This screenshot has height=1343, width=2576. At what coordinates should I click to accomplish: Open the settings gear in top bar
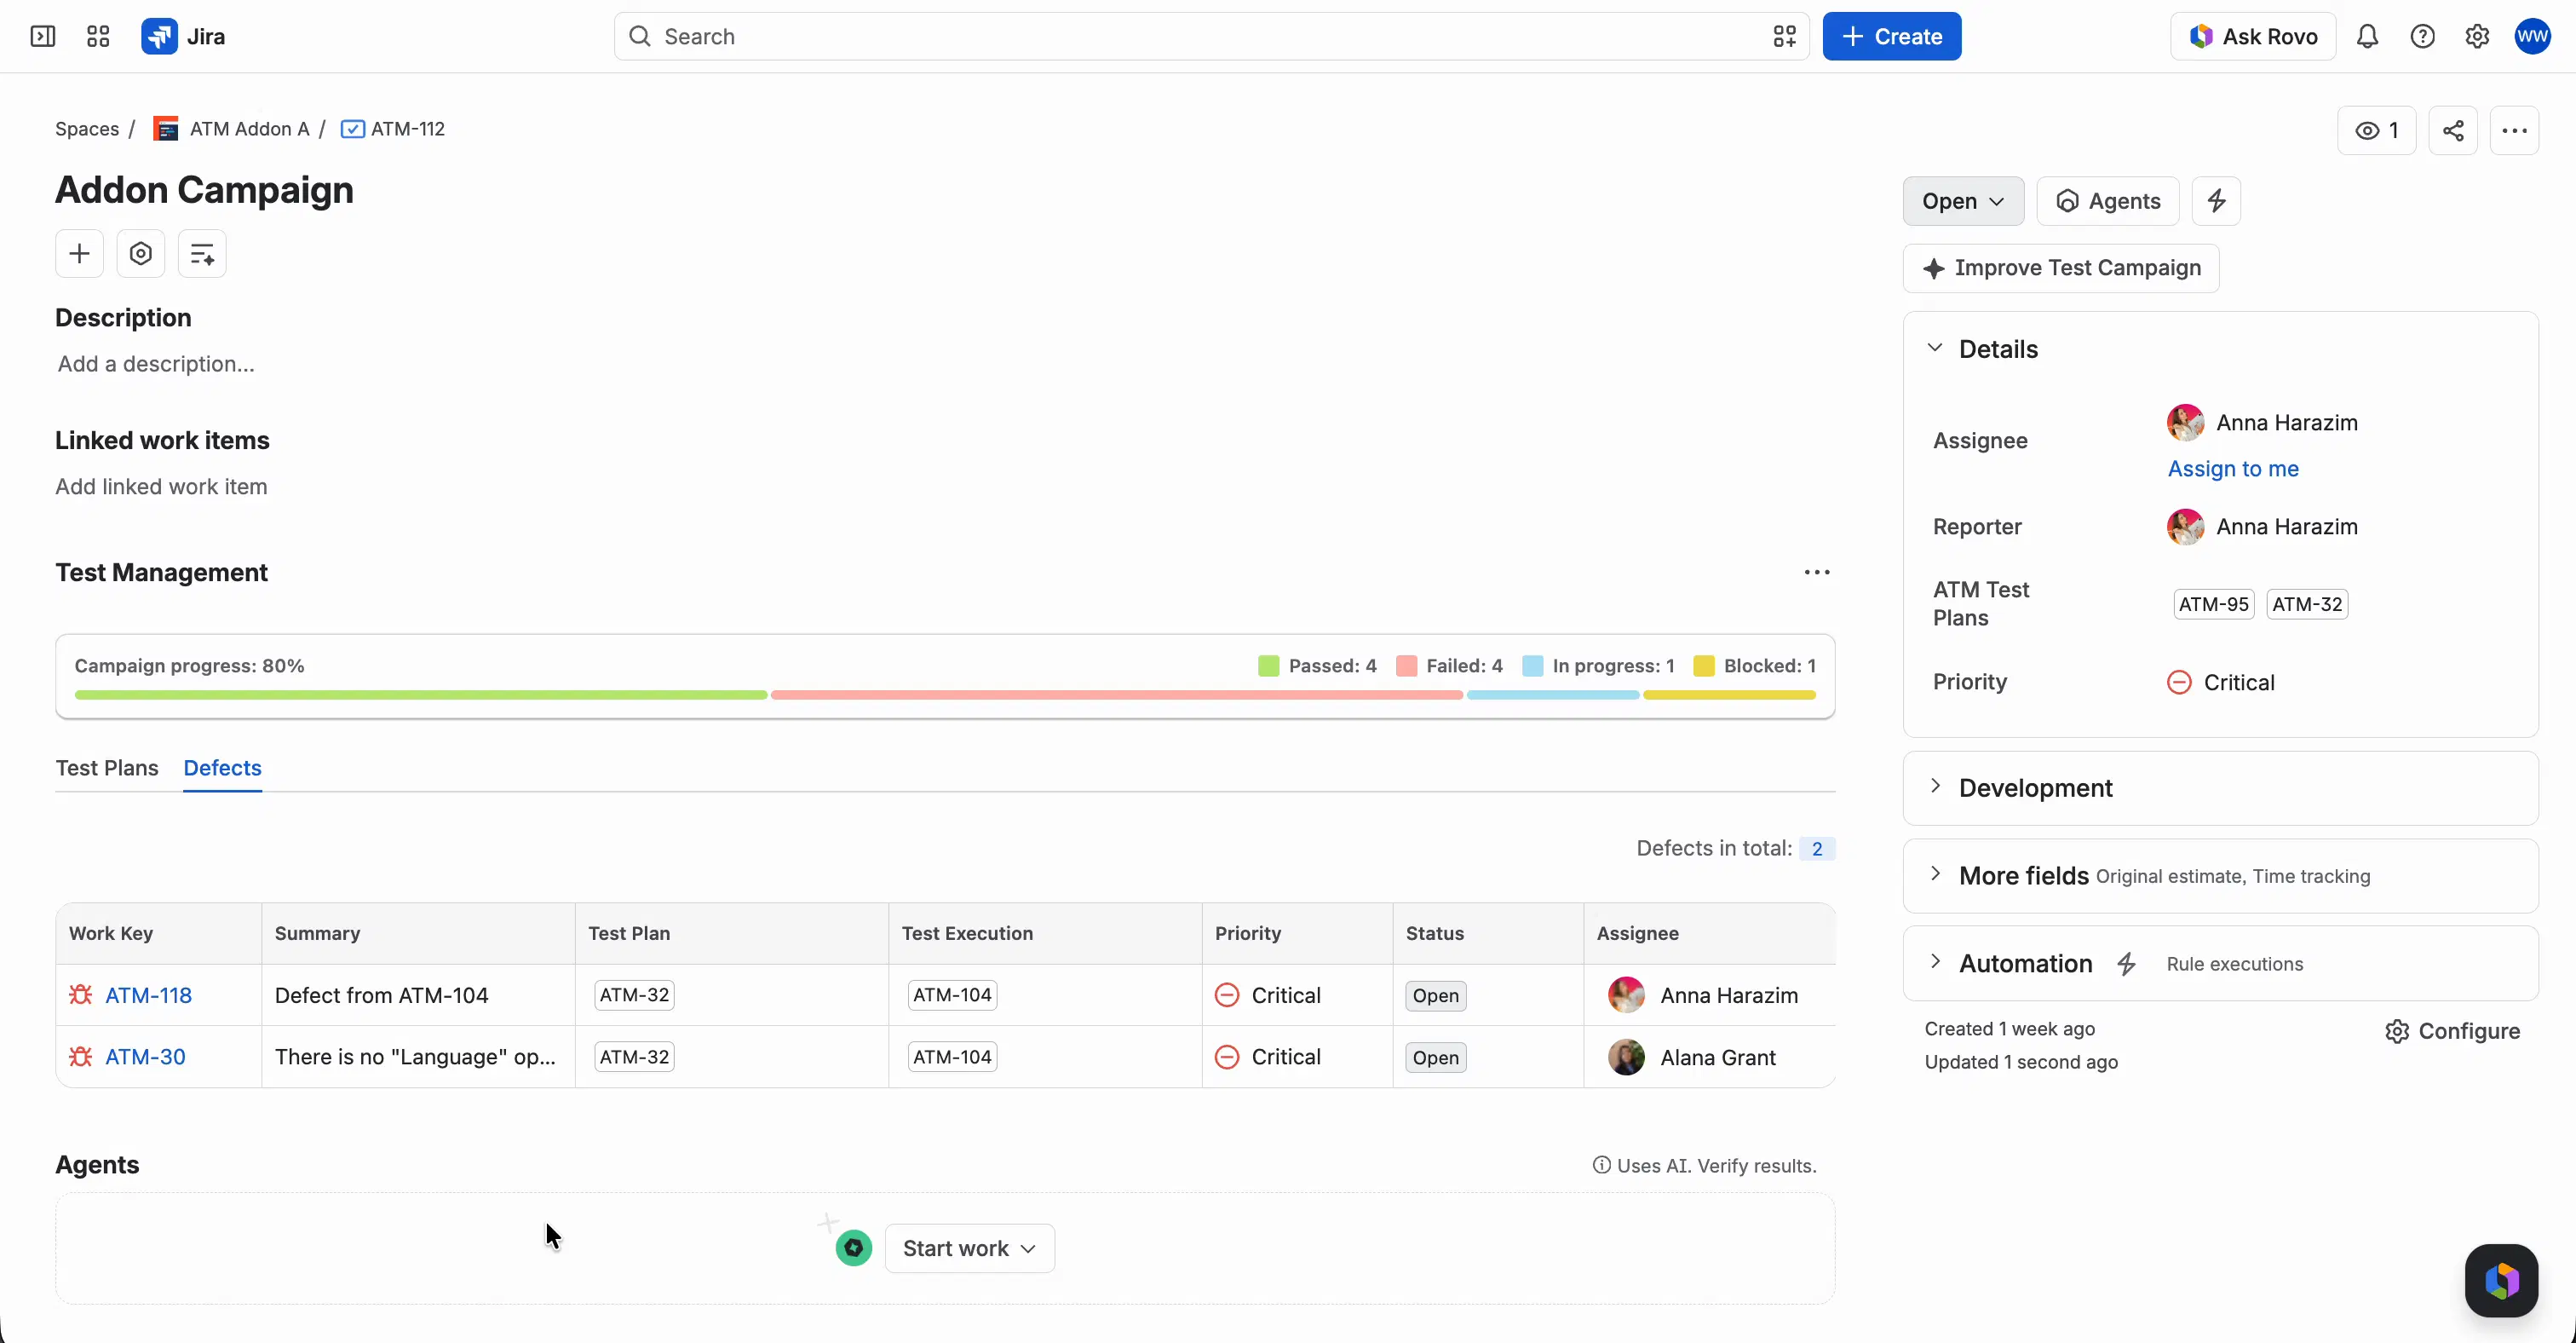click(2477, 37)
